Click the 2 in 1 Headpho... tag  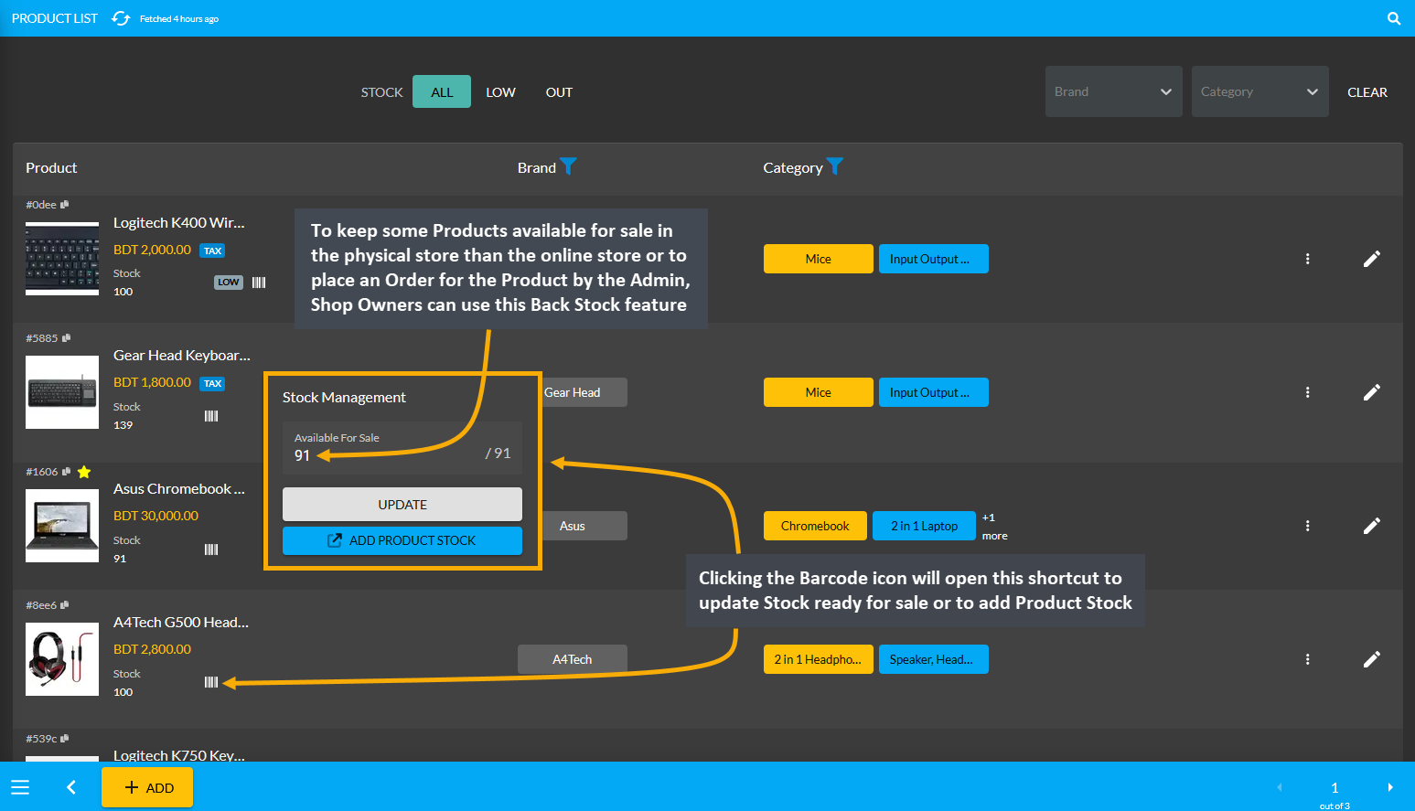click(x=819, y=659)
